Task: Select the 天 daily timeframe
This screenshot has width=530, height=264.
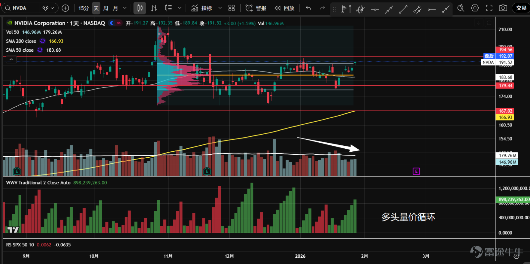Action: (96, 8)
